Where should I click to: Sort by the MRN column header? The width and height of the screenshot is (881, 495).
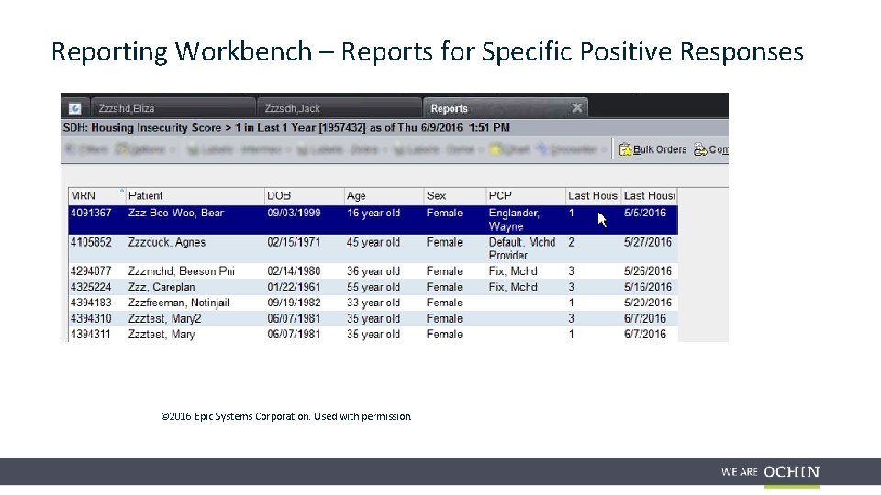tap(96, 196)
